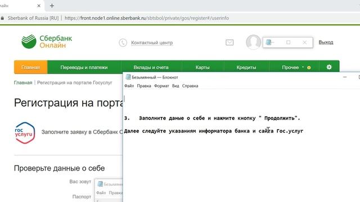The width and height of the screenshot is (360, 202).
Task: Open the Кредиты tab
Action: [246, 67]
